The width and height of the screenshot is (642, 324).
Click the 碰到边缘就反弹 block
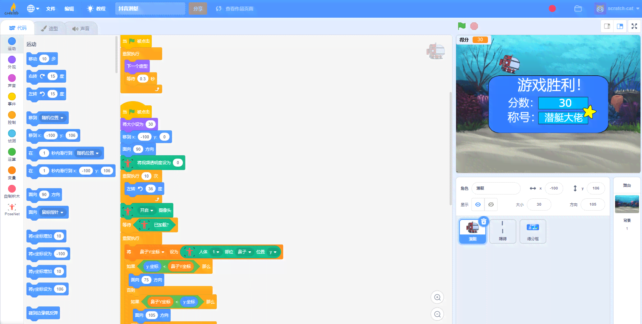click(x=43, y=313)
